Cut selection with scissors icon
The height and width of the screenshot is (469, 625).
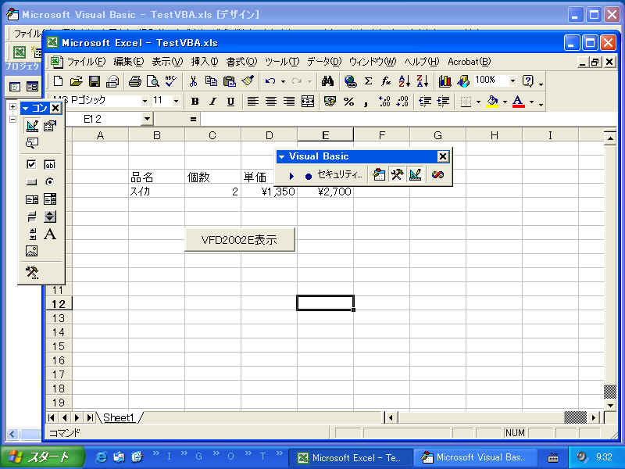coord(193,81)
